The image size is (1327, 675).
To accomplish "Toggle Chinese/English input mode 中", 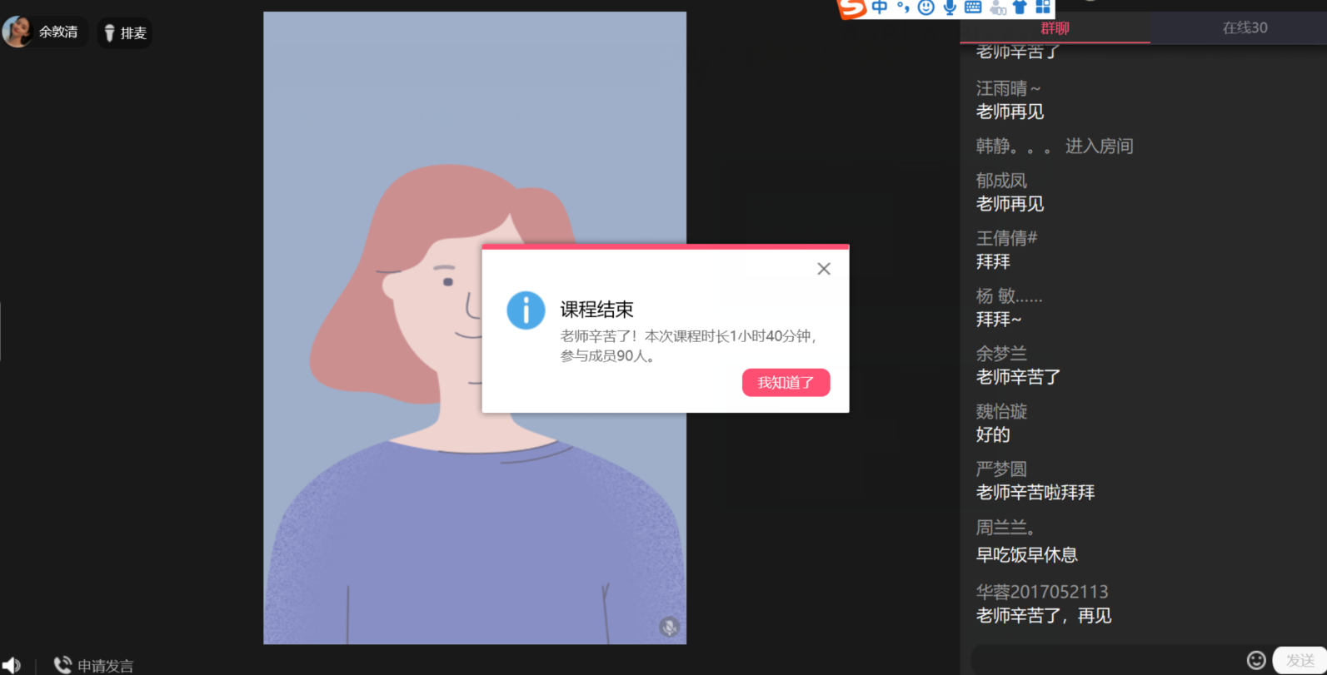I will pos(880,7).
